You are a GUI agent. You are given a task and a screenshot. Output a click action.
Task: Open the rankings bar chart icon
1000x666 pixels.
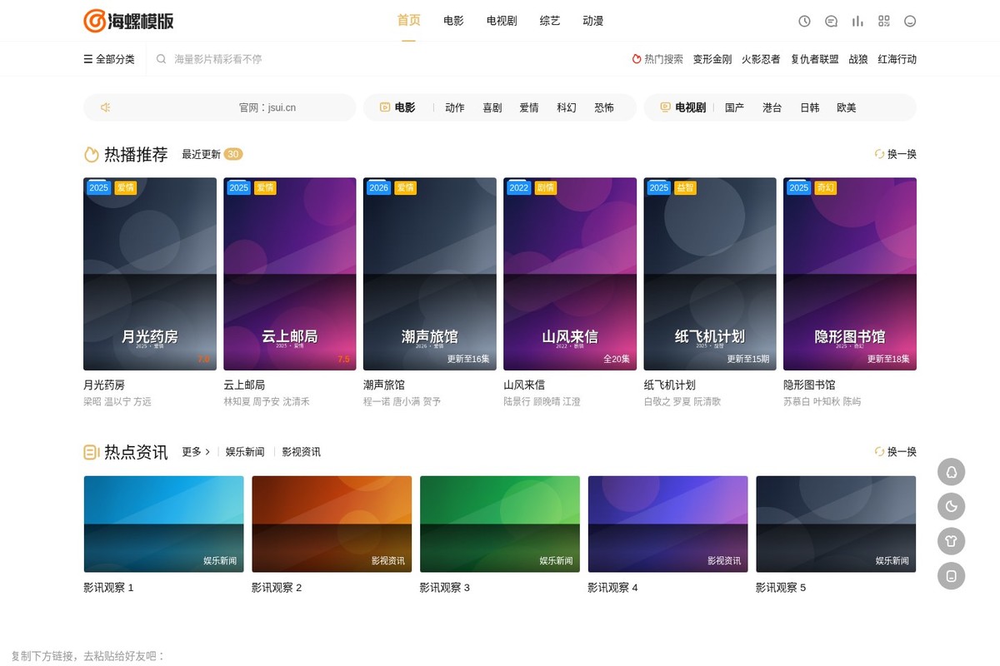(x=857, y=21)
